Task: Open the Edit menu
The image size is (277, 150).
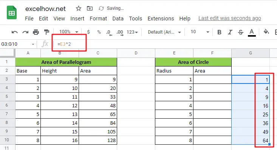Action: click(x=43, y=19)
